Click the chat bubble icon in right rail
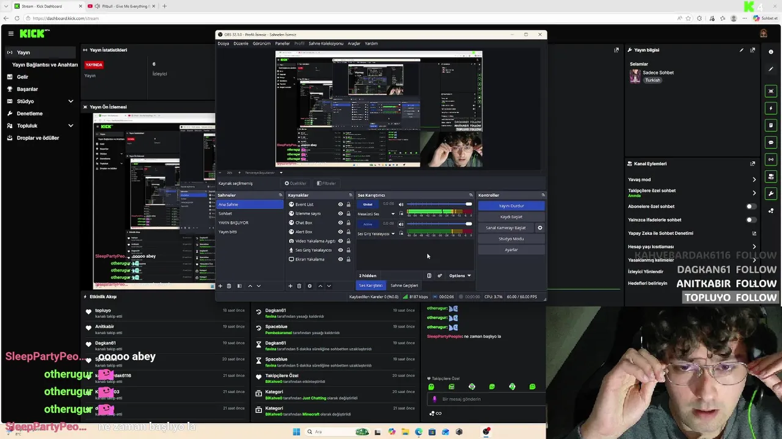Screen dimensions: 782x439 (x=771, y=142)
